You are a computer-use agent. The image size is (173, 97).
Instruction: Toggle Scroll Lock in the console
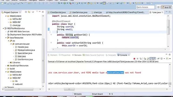[148, 59]
